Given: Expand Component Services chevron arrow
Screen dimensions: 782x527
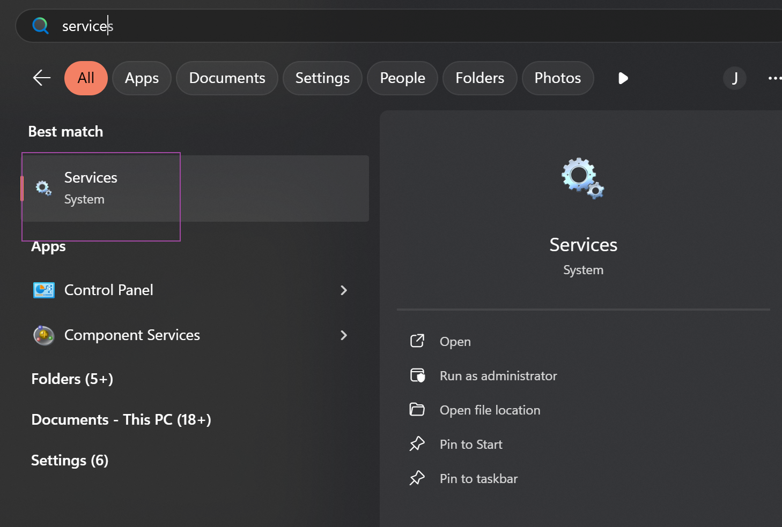Looking at the screenshot, I should click(344, 335).
